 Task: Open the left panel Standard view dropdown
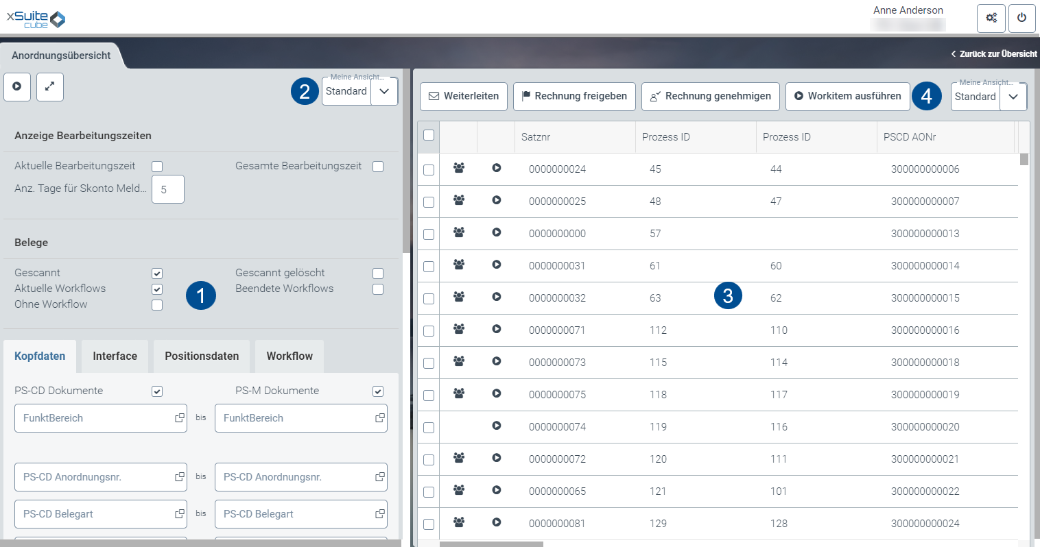coord(384,91)
